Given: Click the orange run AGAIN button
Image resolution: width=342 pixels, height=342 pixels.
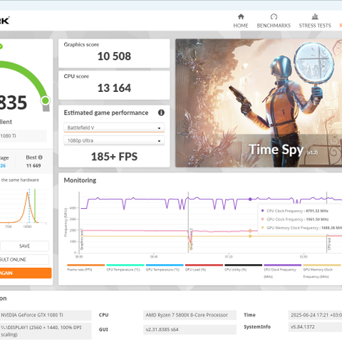Looking at the screenshot, I should (x=26, y=273).
